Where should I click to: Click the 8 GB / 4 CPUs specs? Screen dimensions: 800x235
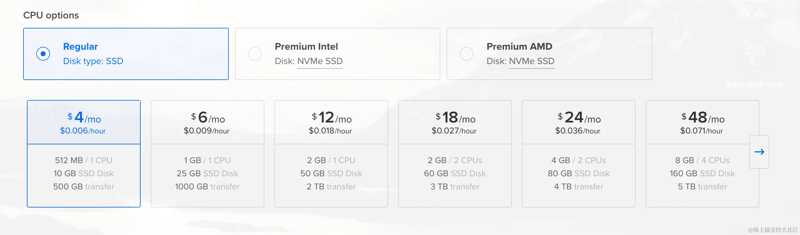[702, 160]
